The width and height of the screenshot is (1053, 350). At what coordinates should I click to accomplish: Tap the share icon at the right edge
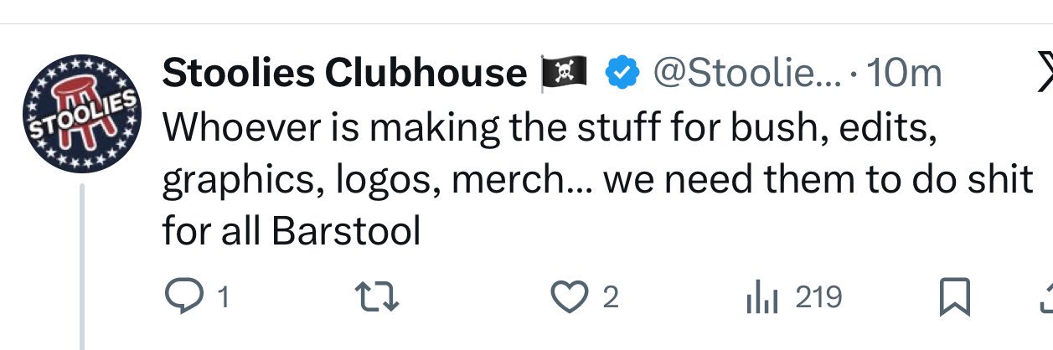[1046, 298]
